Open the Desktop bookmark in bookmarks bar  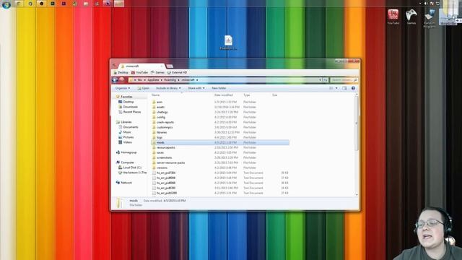(x=121, y=72)
